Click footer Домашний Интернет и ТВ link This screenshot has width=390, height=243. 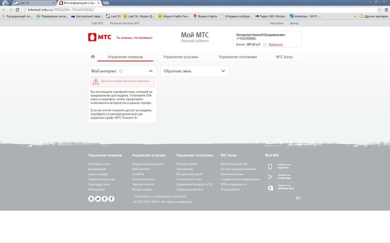tap(194, 184)
